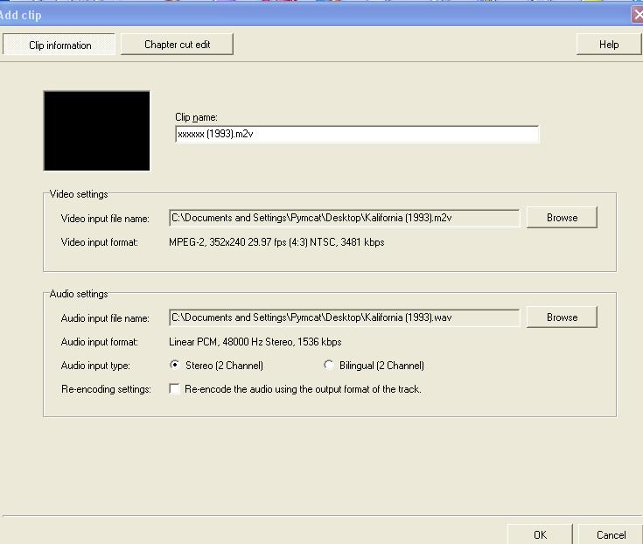
Task: Click the 'Add clip' title bar text
Action: 20,16
